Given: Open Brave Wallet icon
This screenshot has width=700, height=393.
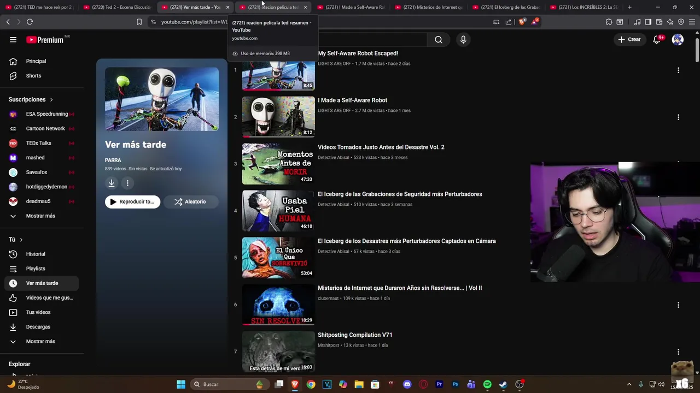Looking at the screenshot, I should (x=659, y=22).
